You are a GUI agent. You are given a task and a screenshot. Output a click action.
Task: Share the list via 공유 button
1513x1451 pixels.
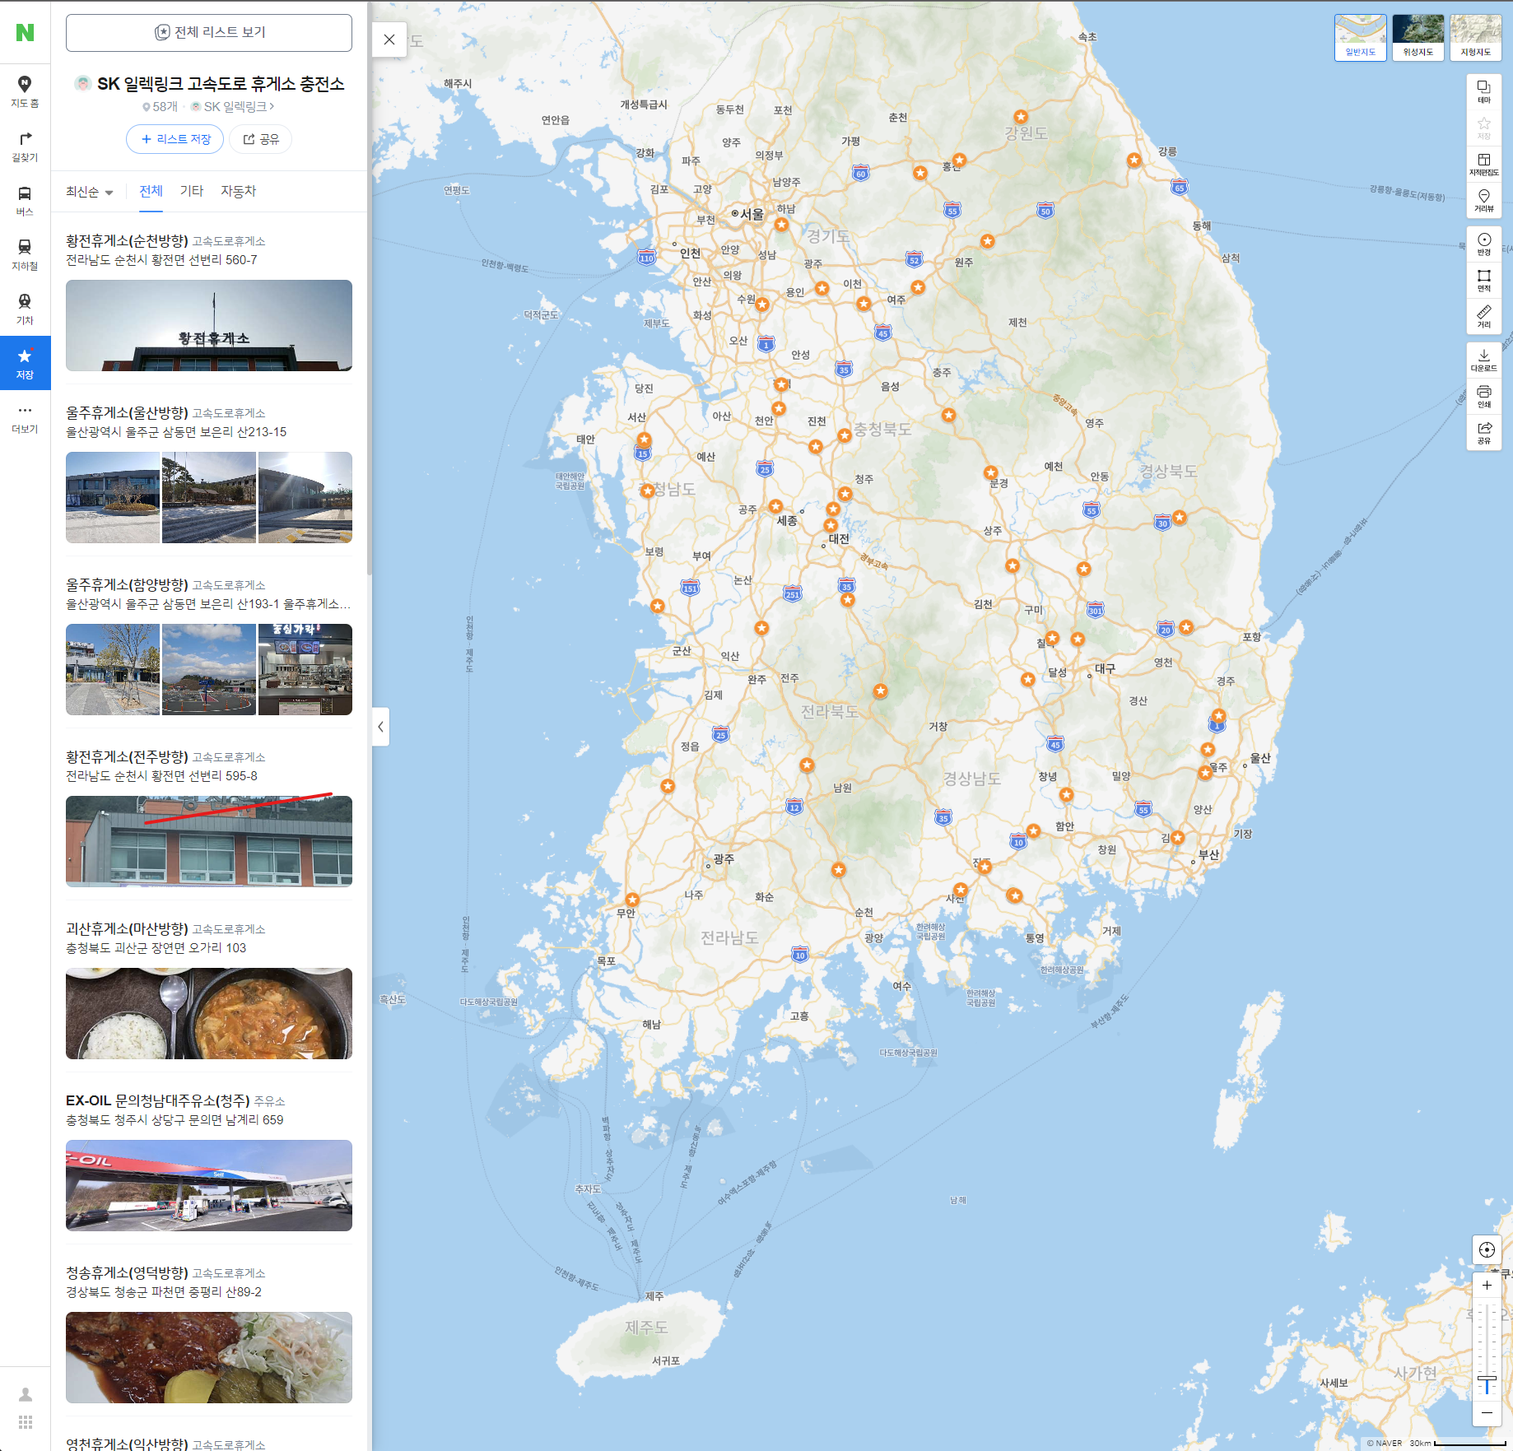[260, 139]
